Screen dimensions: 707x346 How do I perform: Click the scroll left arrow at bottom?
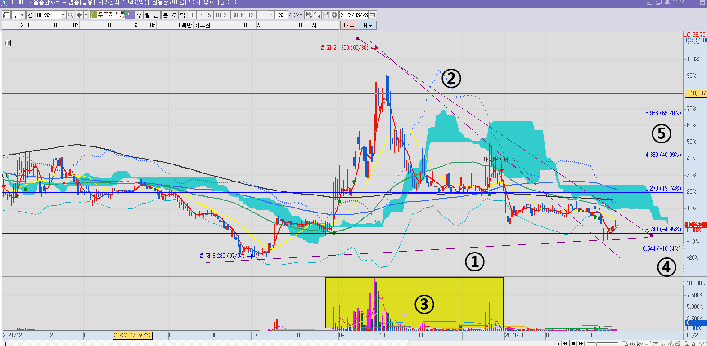coord(5,343)
